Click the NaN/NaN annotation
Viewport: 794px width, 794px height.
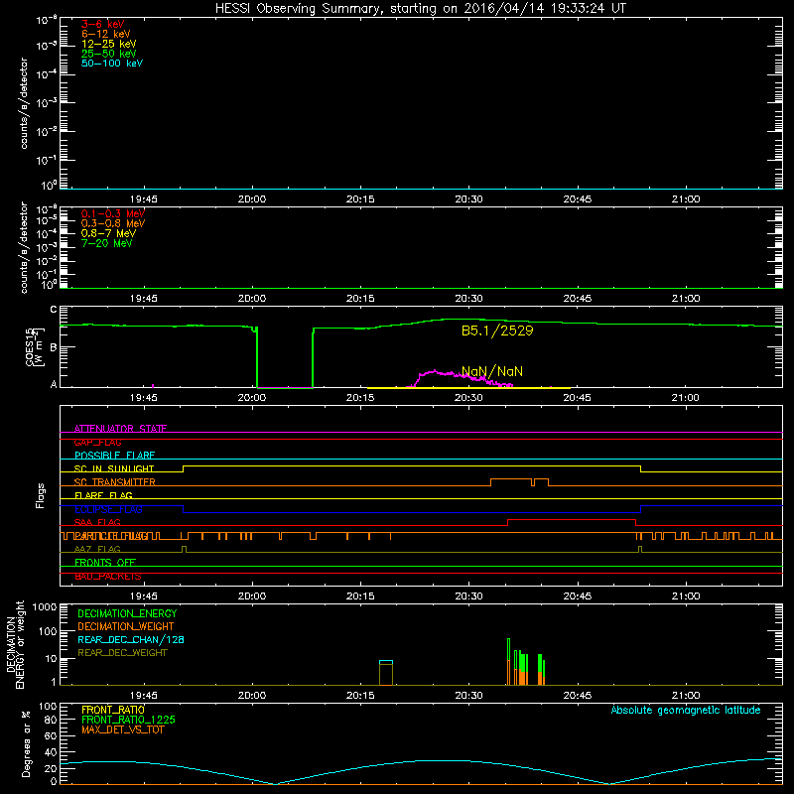(x=492, y=371)
